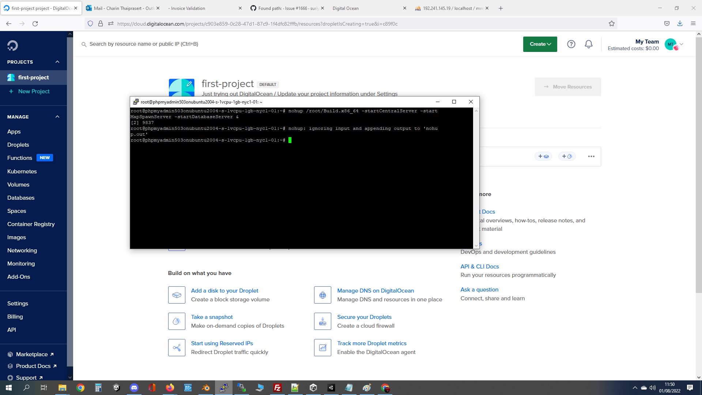Open FileZilla from the taskbar
Screen dimensions: 702x395
point(277,388)
